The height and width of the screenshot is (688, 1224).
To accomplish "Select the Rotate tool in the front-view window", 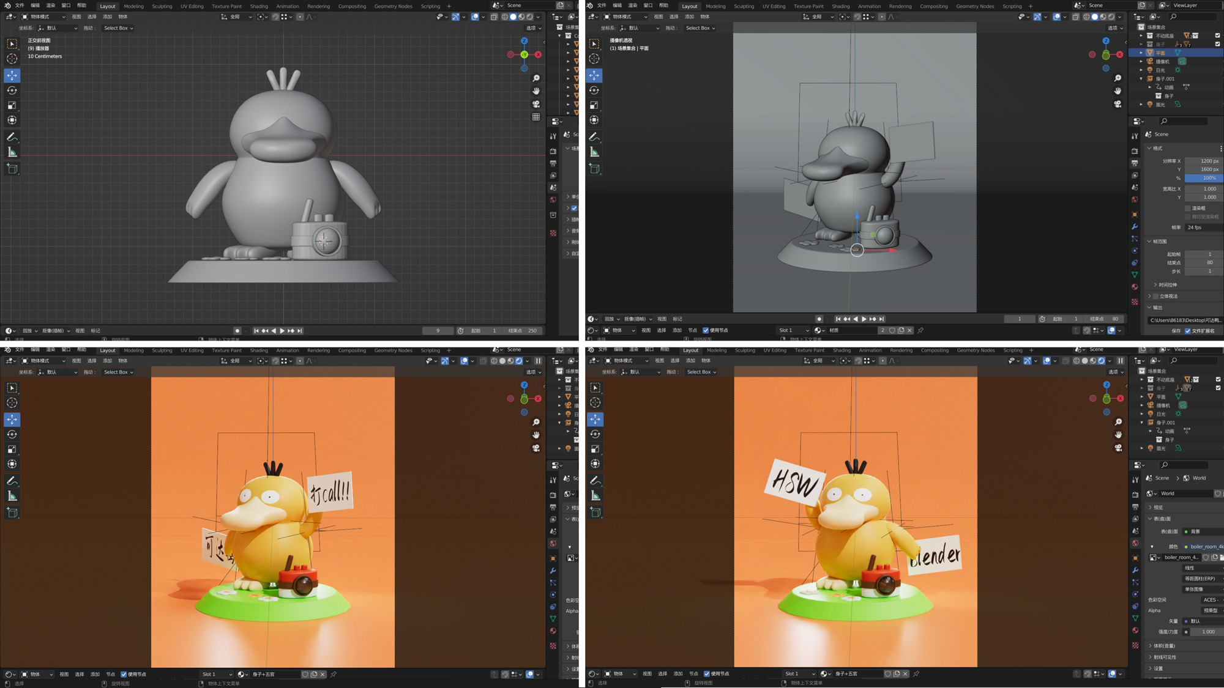I will pos(12,91).
